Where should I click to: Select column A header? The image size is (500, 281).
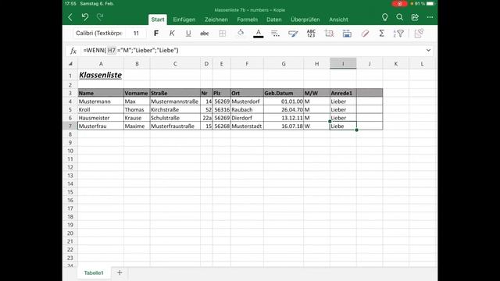(101, 64)
